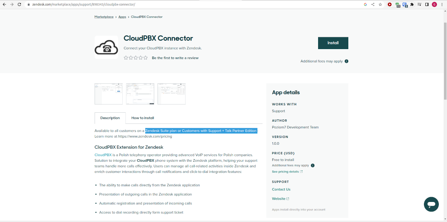Click the current CloudPBX Connector breadcrumb text
The width and height of the screenshot is (447, 222).
[x=147, y=17]
